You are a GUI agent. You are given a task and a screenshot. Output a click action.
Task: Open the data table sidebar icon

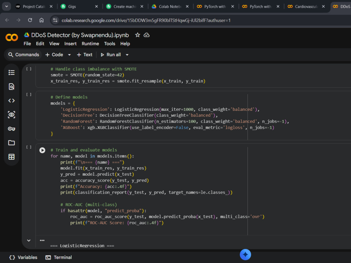[x=12, y=157]
